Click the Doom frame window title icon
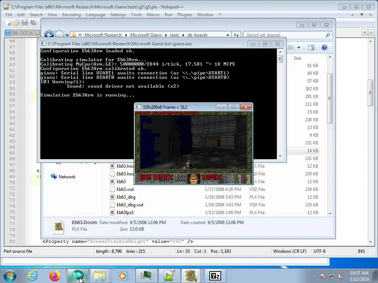378x283 pixels. pos(138,107)
